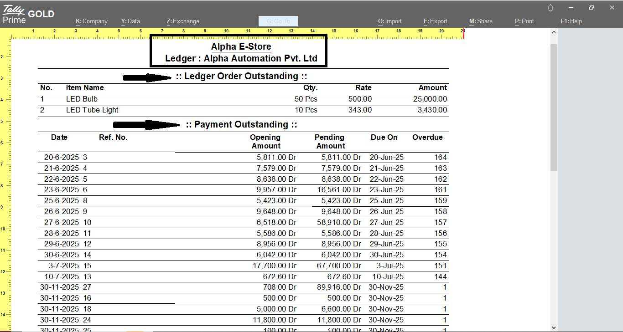This screenshot has width=623, height=332.
Task: Open the O: Import menu
Action: [x=390, y=21]
